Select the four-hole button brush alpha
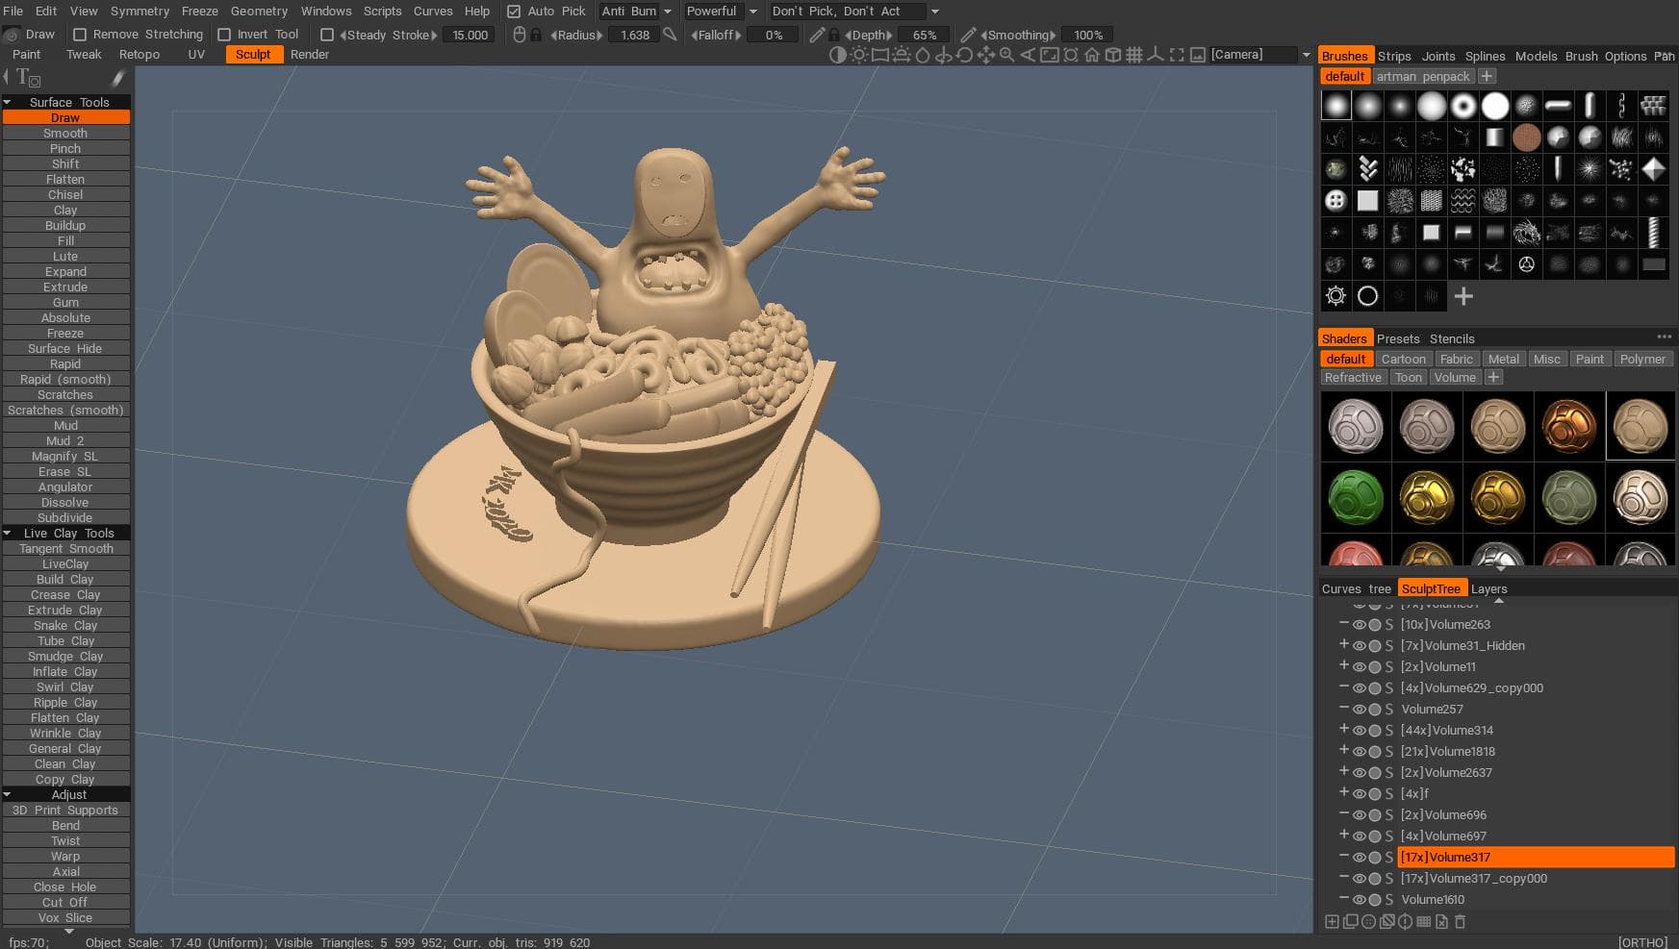This screenshot has width=1679, height=949. click(x=1336, y=201)
